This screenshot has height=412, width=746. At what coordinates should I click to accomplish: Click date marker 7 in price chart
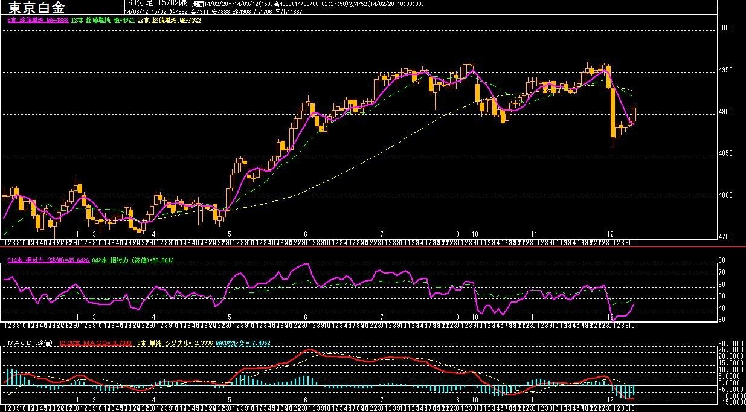(x=382, y=234)
